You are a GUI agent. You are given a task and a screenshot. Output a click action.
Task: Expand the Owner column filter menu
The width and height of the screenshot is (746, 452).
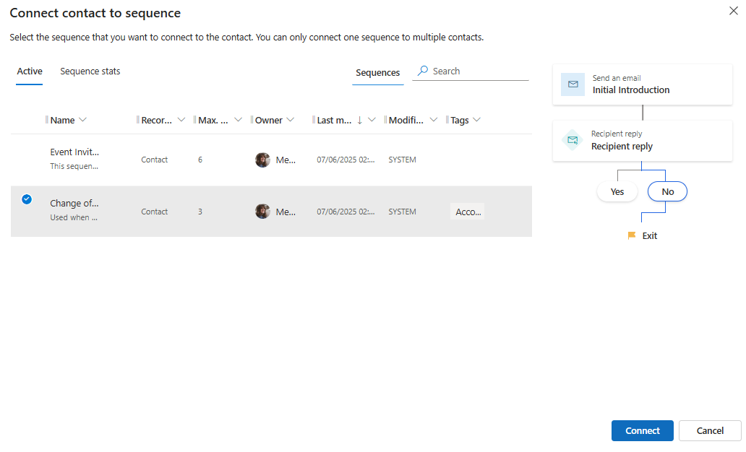[x=291, y=120]
